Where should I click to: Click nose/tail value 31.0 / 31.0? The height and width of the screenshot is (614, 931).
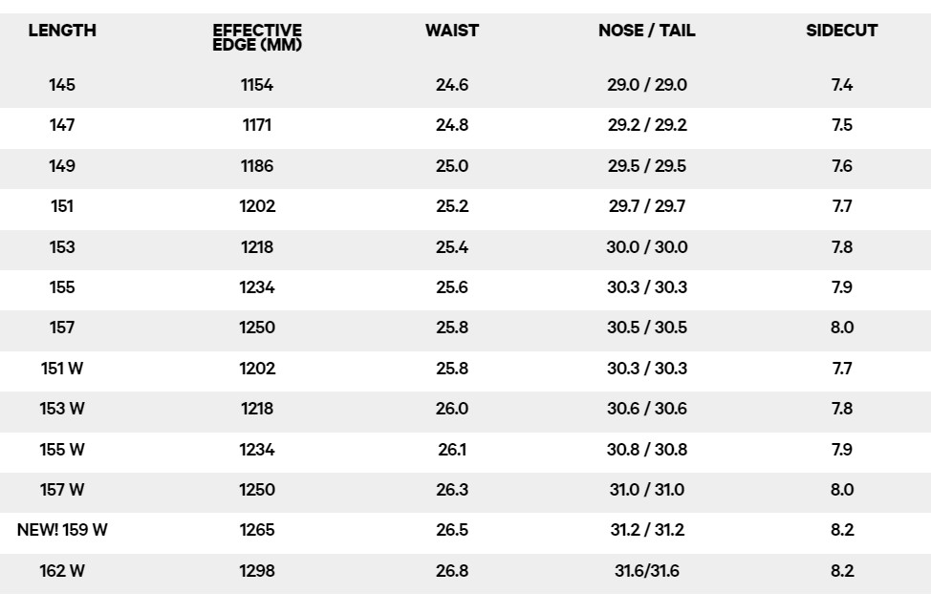pos(646,490)
